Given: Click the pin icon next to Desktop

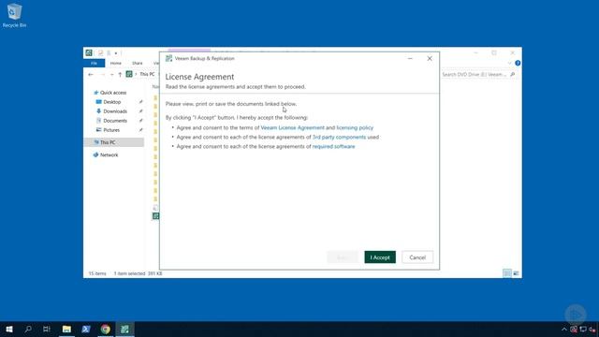Looking at the screenshot, I should click(140, 102).
